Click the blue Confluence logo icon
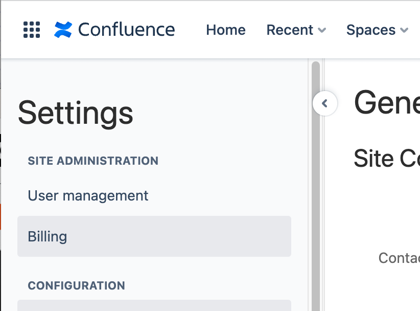Viewport: 420px width, 311px height. pyautogui.click(x=64, y=30)
